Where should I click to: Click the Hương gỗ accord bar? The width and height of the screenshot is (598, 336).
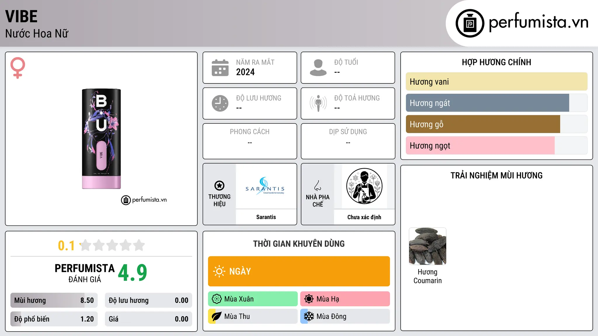pos(497,124)
